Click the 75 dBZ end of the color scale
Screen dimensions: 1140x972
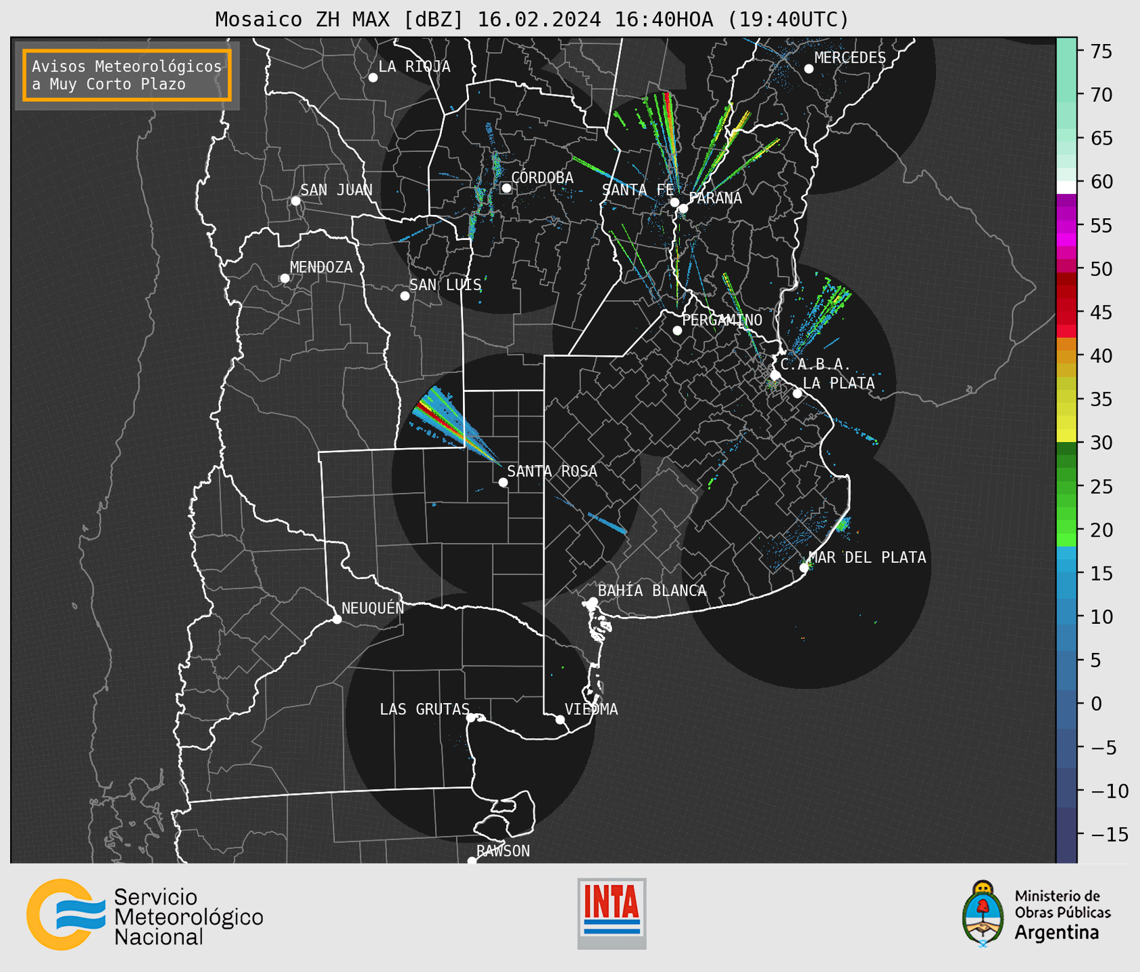click(x=1066, y=51)
